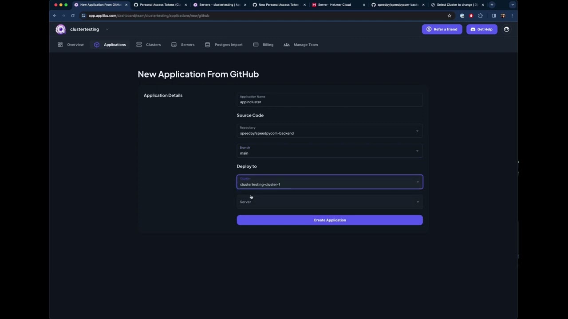Switch to Servers - clustertesting browser tab
Image resolution: width=568 pixels, height=319 pixels.
point(219,5)
